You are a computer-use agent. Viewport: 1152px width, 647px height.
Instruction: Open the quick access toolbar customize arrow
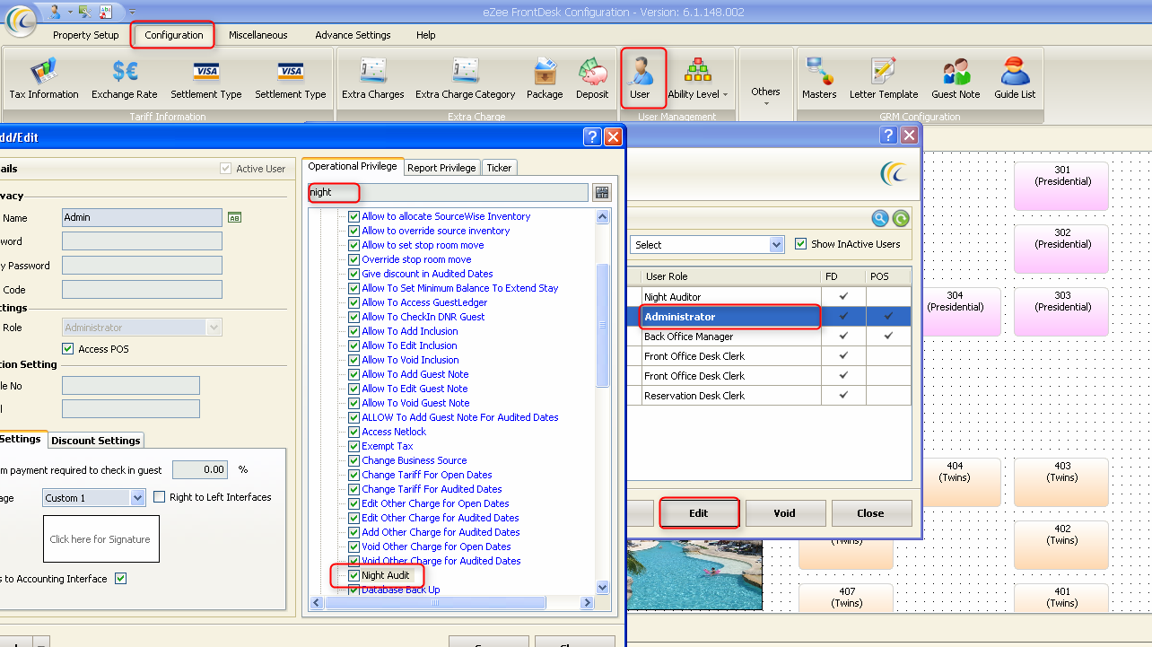coord(132,12)
